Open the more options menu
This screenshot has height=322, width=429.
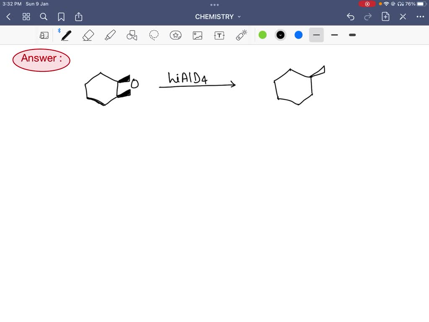click(x=421, y=17)
